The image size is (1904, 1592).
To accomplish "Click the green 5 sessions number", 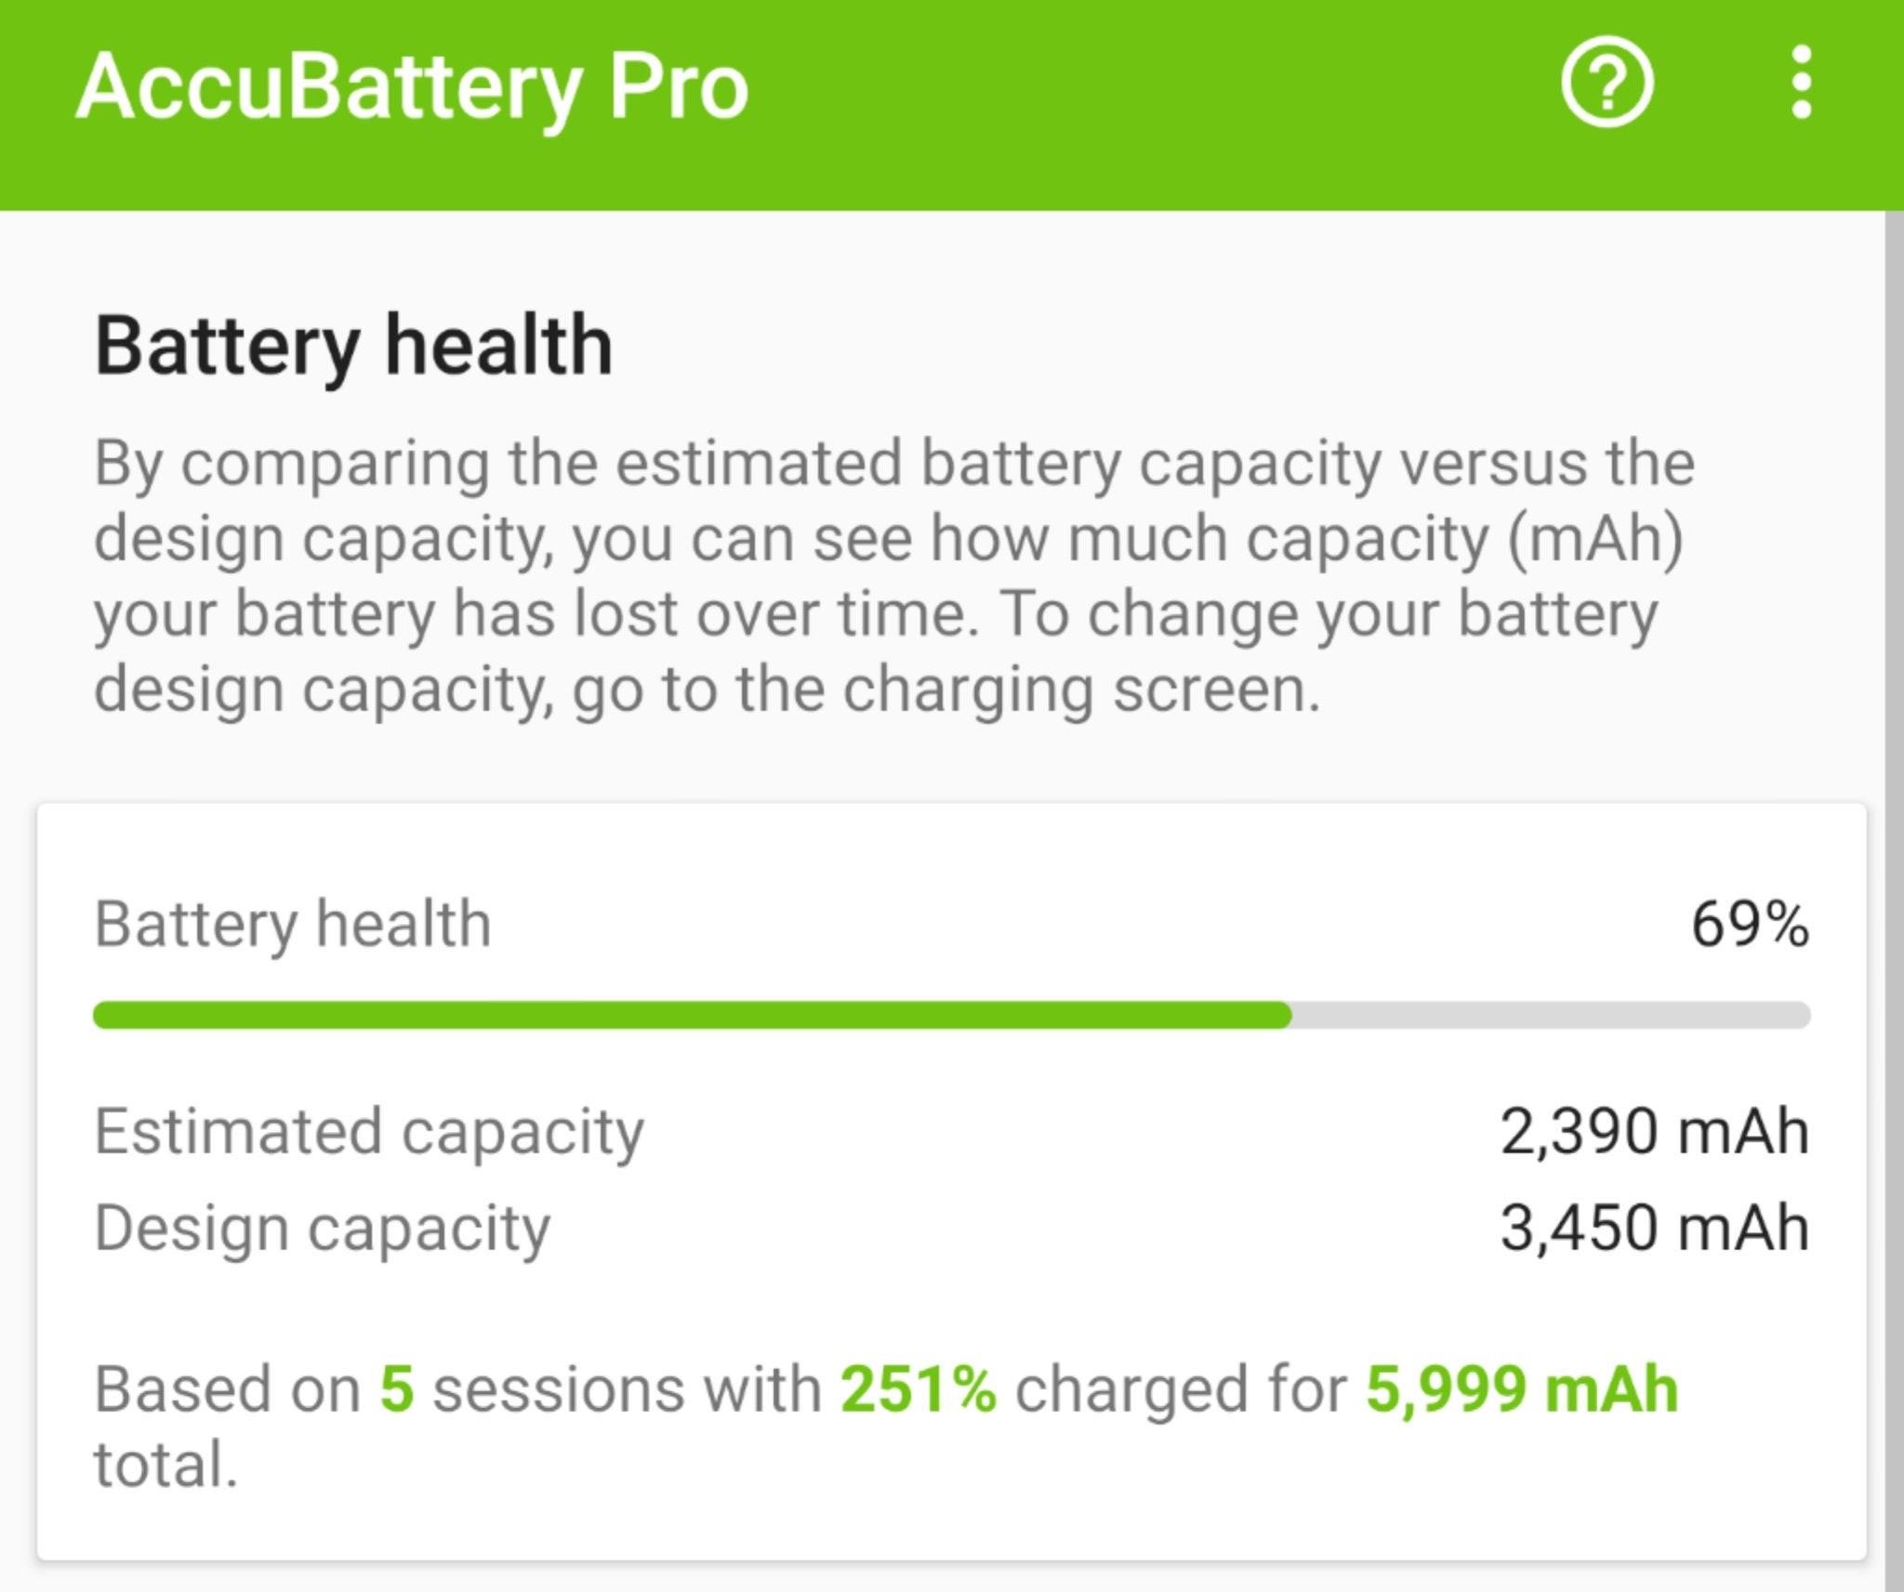I will [x=396, y=1389].
